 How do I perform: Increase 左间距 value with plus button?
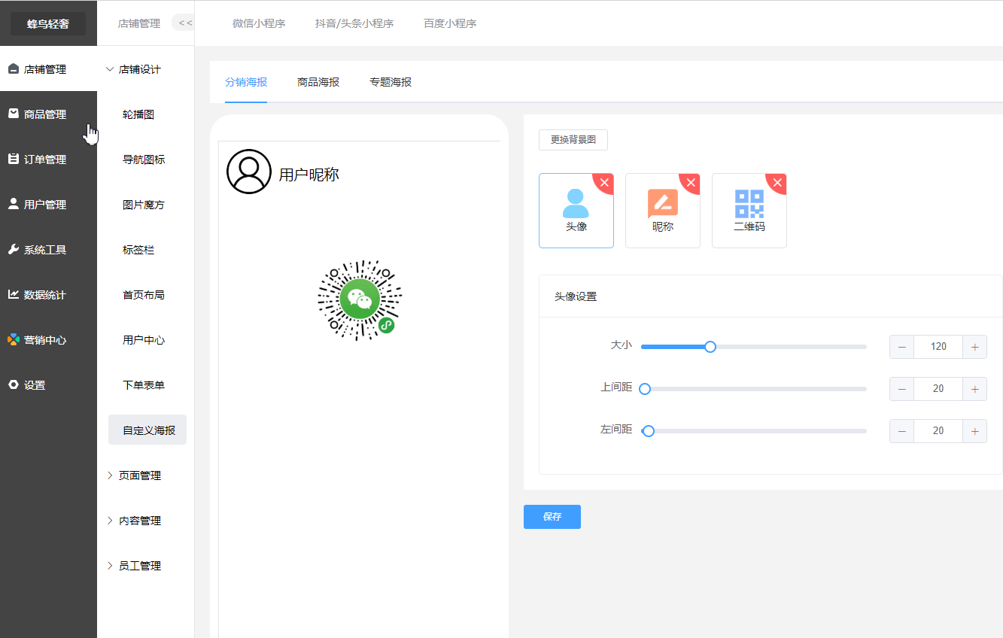click(x=974, y=431)
